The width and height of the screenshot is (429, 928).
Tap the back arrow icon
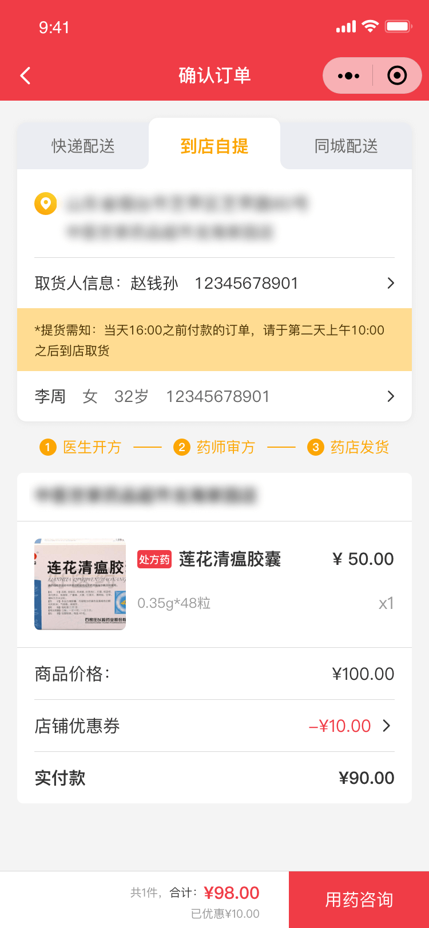[x=25, y=75]
